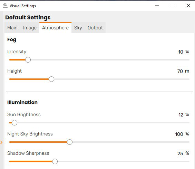Screen dimensions: 195x169
Task: Select the Atmosphere tab
Action: pyautogui.click(x=55, y=28)
